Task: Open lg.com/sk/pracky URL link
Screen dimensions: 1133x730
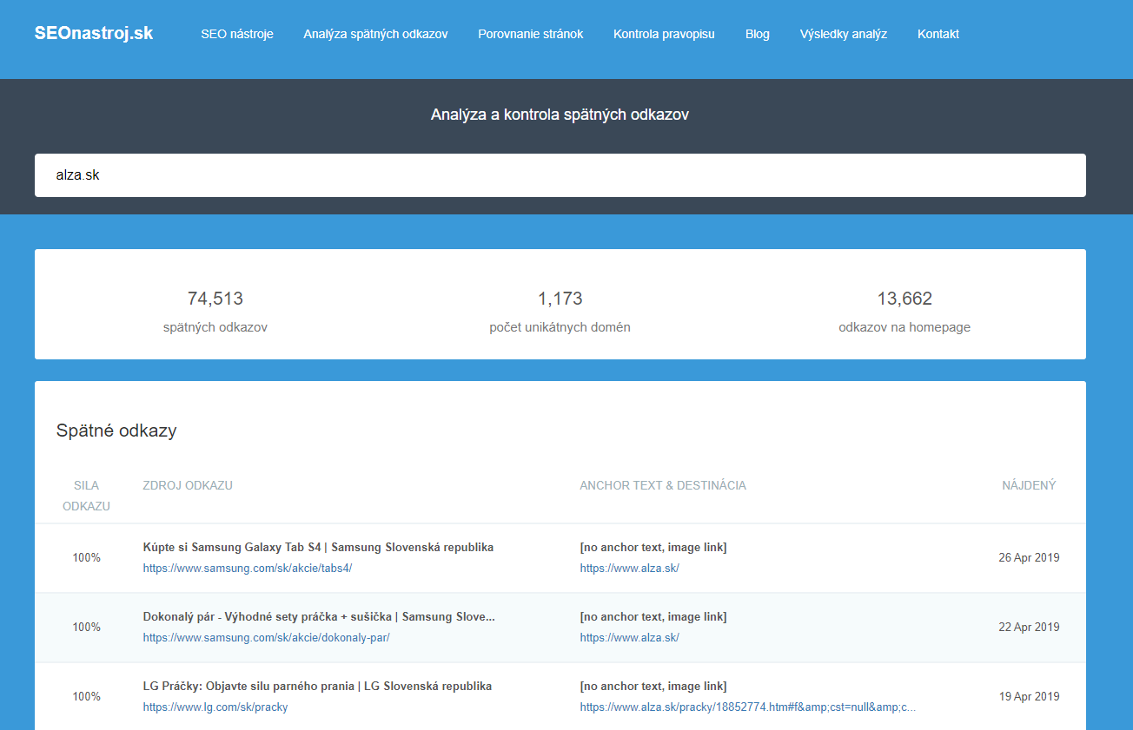Action: pyautogui.click(x=215, y=707)
